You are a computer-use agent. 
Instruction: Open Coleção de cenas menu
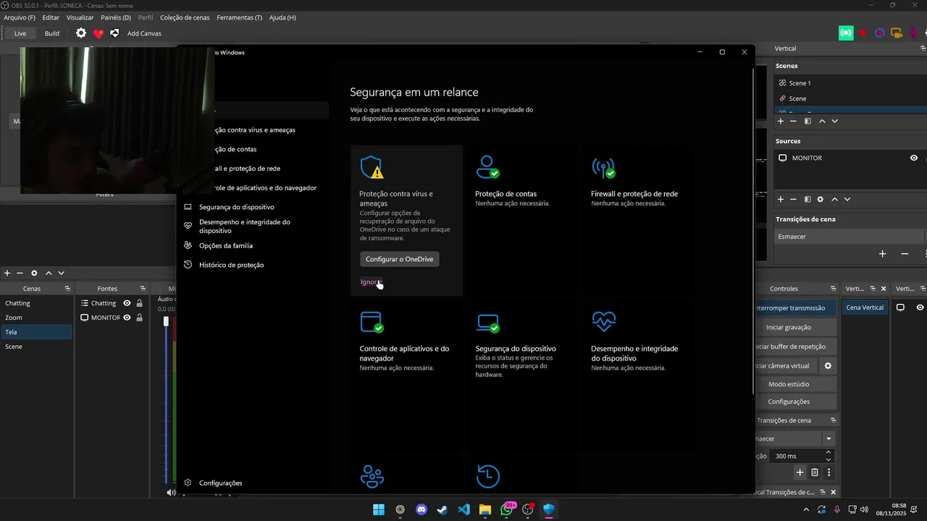(185, 17)
